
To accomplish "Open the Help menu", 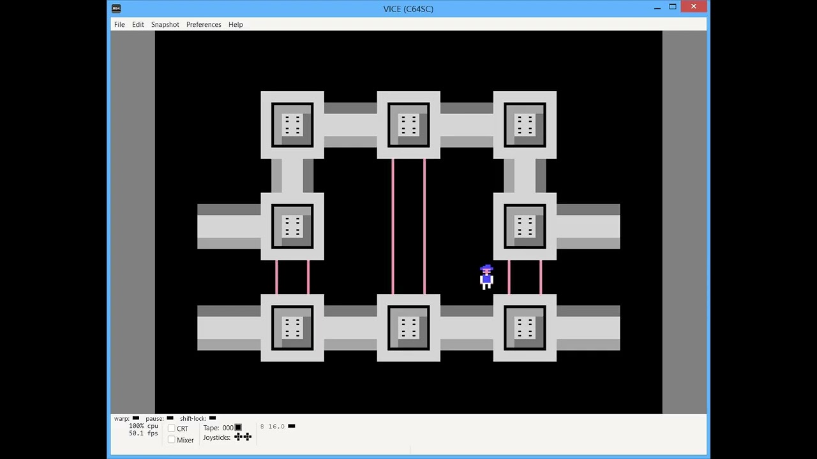I will (236, 24).
